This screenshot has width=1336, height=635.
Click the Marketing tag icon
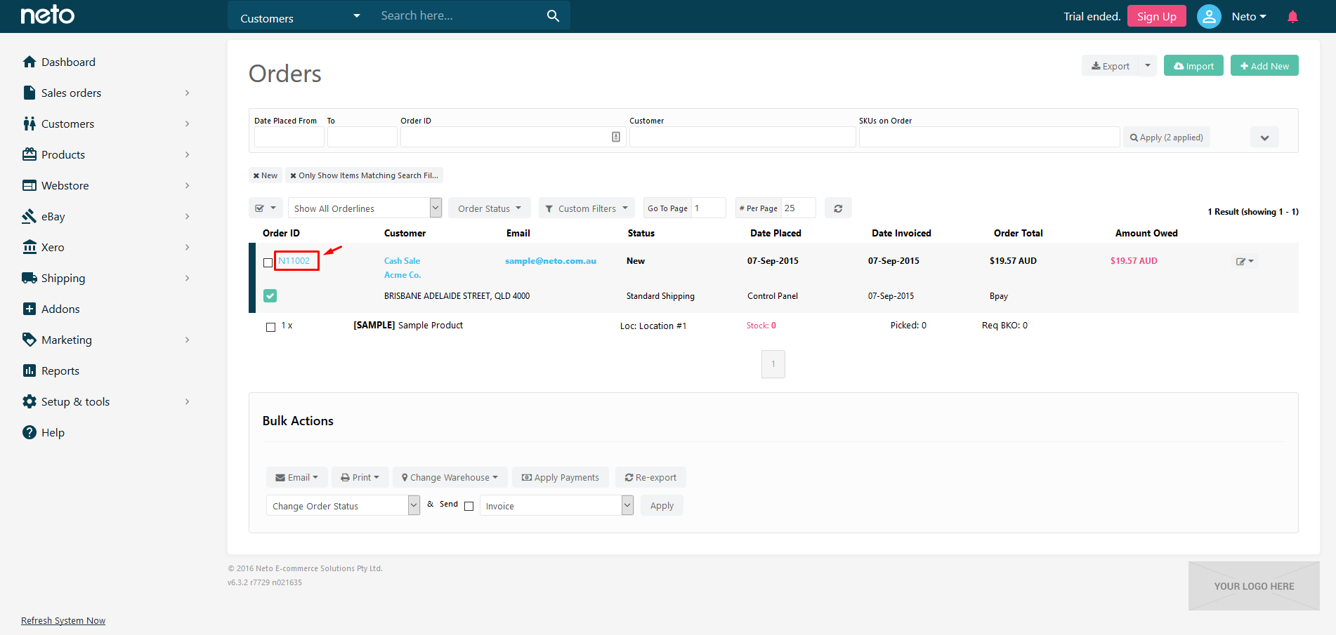coord(30,340)
